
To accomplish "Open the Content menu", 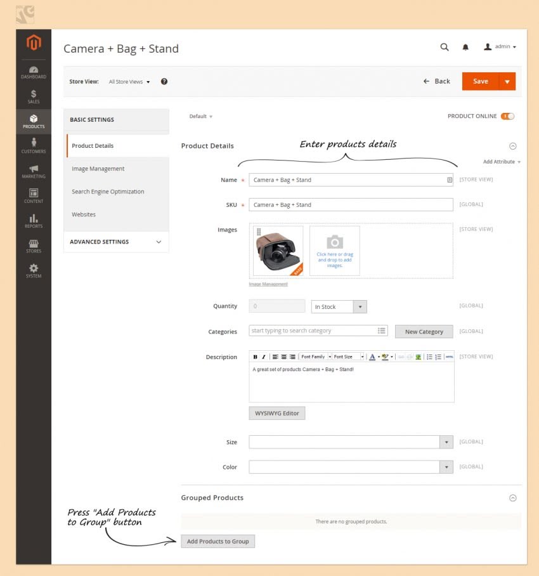I will [34, 196].
